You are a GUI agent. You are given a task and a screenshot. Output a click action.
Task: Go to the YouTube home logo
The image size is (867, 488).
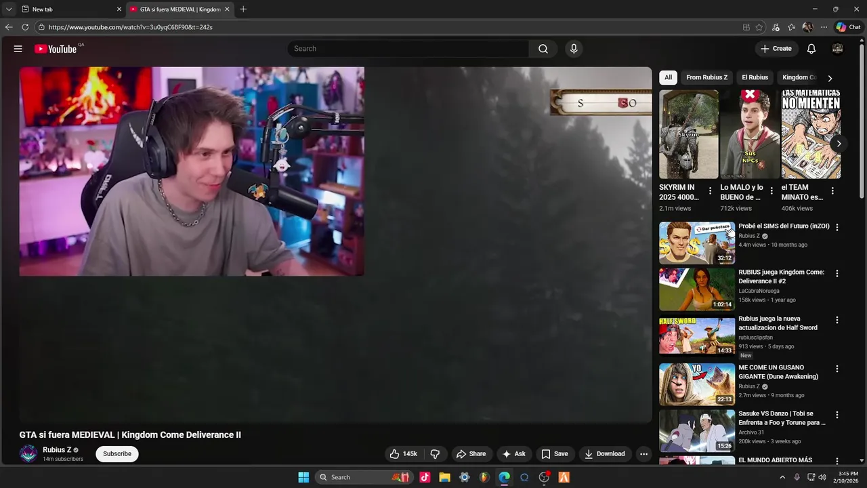[56, 49]
